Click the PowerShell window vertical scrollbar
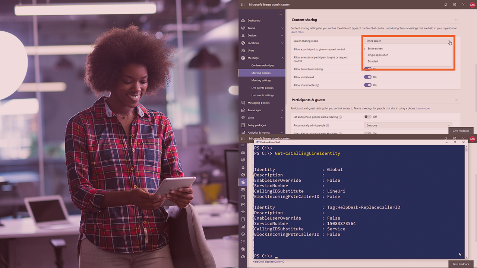The width and height of the screenshot is (477, 268). [x=466, y=201]
